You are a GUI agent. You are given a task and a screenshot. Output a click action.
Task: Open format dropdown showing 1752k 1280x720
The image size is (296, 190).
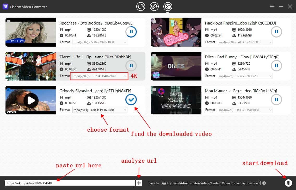(245, 76)
